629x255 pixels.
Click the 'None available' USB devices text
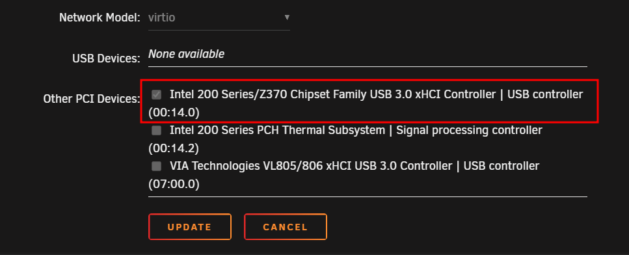click(186, 54)
